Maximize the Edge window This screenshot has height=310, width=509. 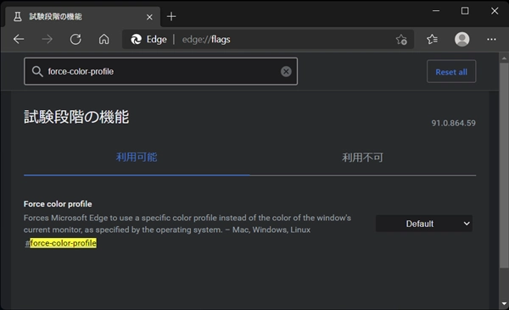(465, 11)
